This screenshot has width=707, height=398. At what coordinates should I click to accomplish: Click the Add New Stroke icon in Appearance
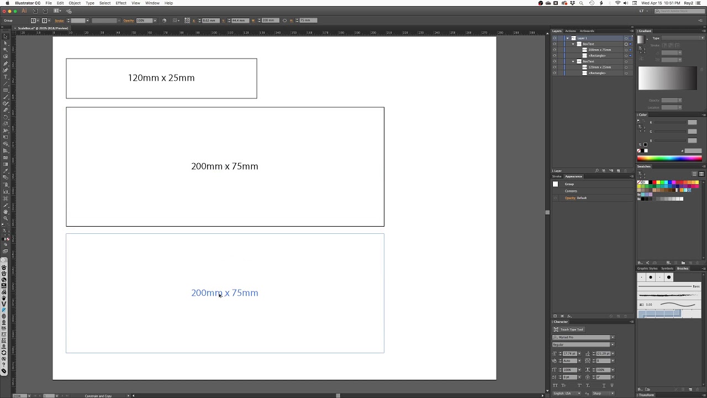pos(555,316)
